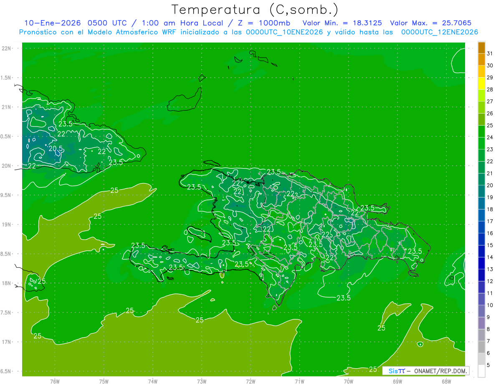Click the "68W" longitude axis label
Image resolution: width=501 pixels, height=387 pixels.
(446, 381)
